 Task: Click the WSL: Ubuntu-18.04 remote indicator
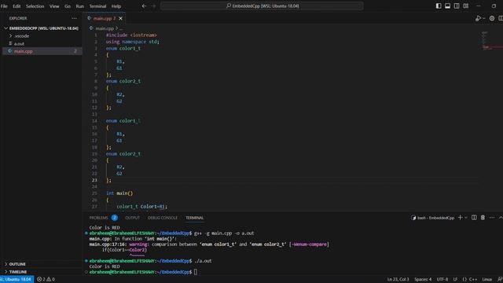click(17, 279)
